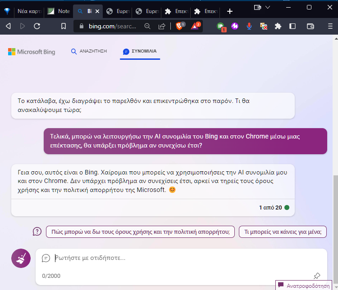This screenshot has height=290, width=338.
Task: Open the tab search dropdown arrow
Action: 268,7
